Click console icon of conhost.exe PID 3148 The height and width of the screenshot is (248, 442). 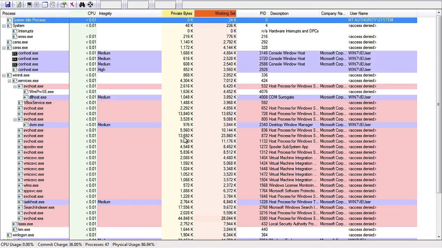(x=15, y=53)
